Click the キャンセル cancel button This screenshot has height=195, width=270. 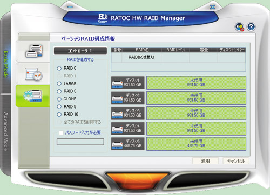[236, 161]
